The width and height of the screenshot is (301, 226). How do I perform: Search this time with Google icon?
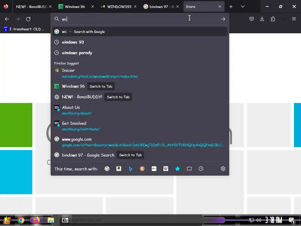point(107,169)
